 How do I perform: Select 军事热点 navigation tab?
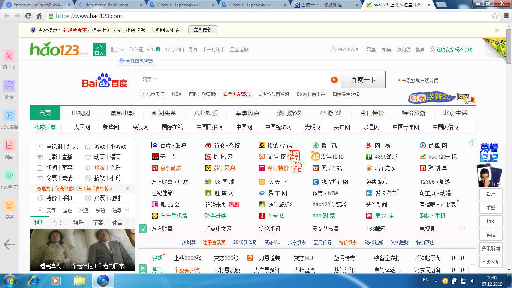247,113
